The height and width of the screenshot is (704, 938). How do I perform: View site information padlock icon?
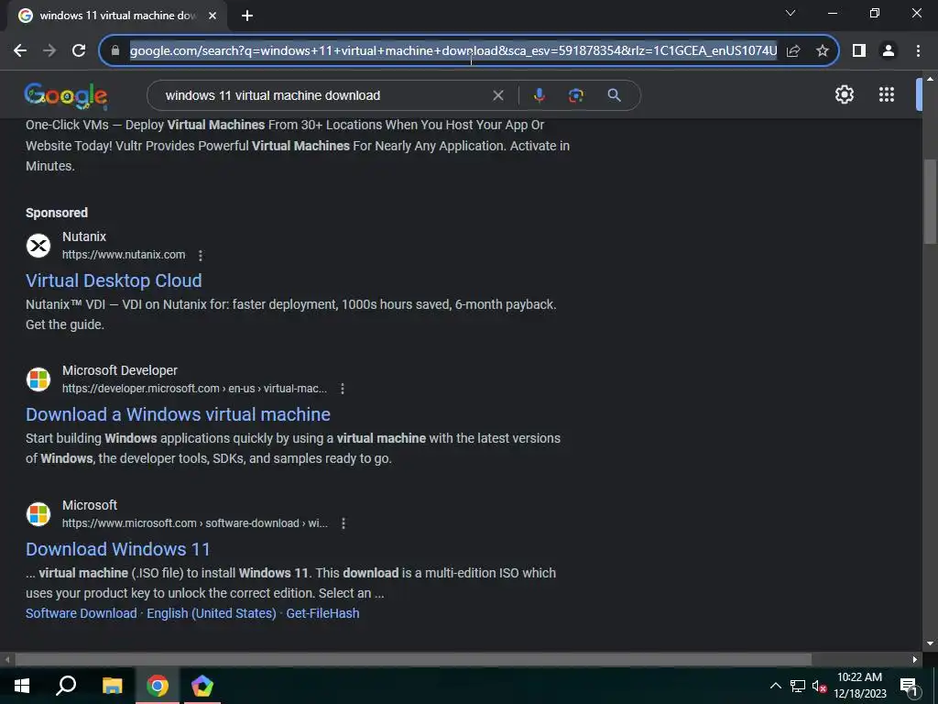point(115,51)
